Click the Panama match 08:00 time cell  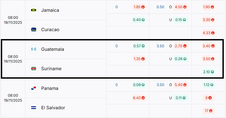point(13,98)
